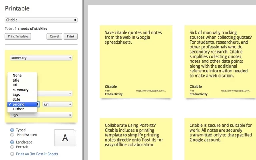Image resolution: width=256 pixels, height=160 pixels.
Task: Cancel the printable dialog
Action: pos(54,36)
